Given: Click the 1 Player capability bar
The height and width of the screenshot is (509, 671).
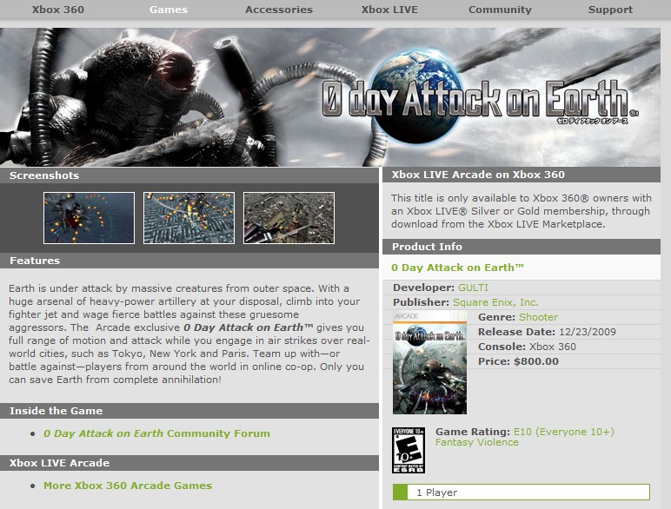Looking at the screenshot, I should click(522, 492).
